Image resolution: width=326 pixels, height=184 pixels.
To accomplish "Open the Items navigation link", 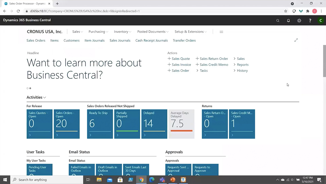I will tap(54, 40).
